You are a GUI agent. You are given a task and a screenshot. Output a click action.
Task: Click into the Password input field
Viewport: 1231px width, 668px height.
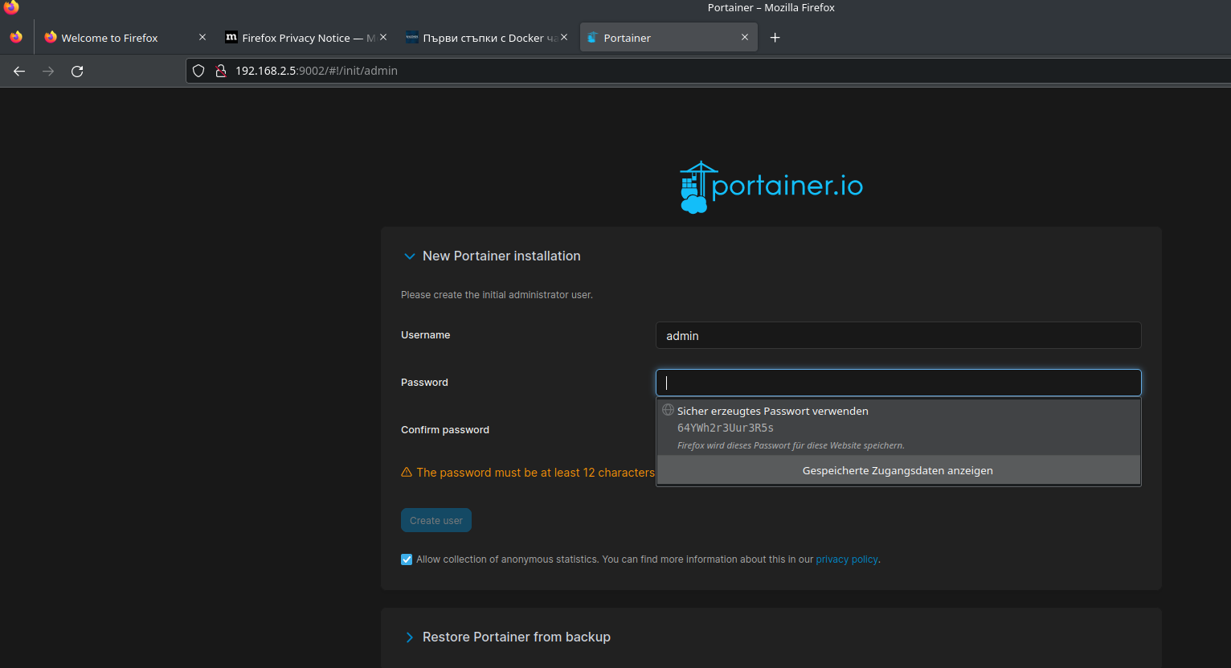click(x=898, y=383)
